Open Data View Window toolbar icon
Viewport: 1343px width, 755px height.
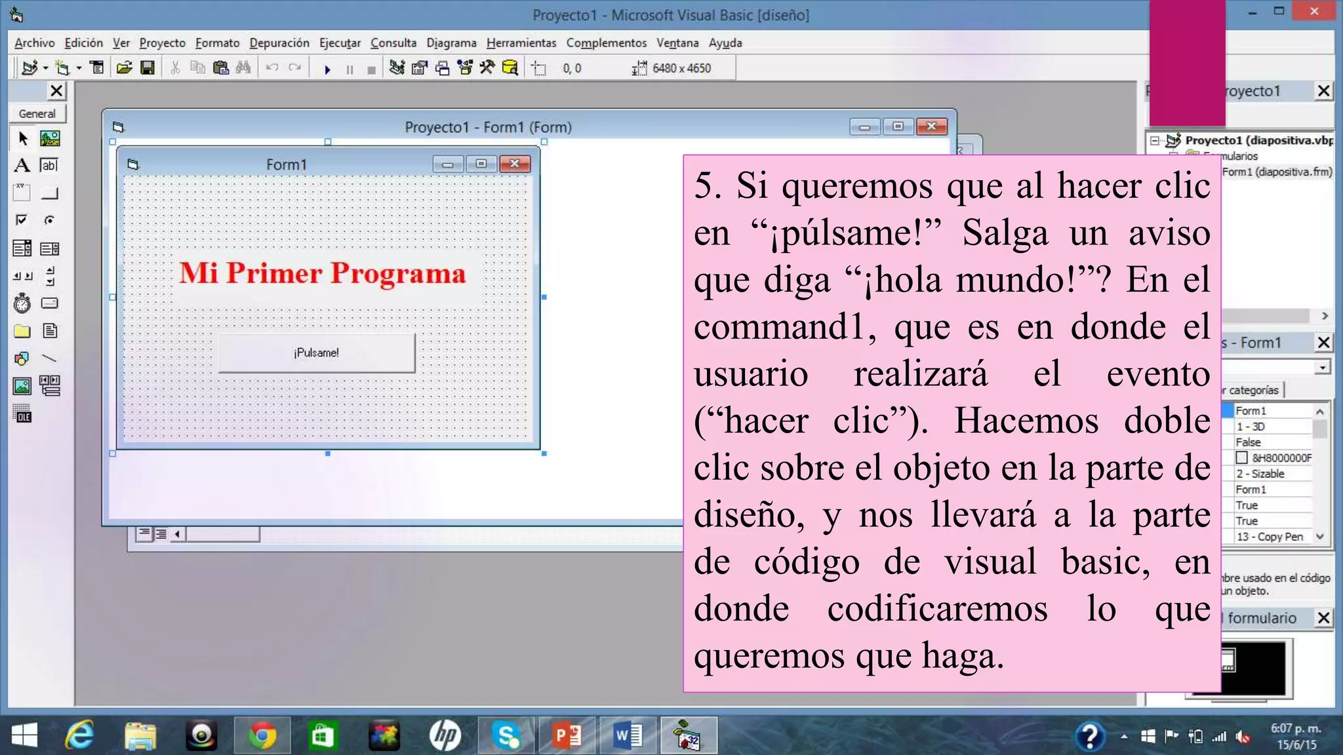(x=510, y=68)
